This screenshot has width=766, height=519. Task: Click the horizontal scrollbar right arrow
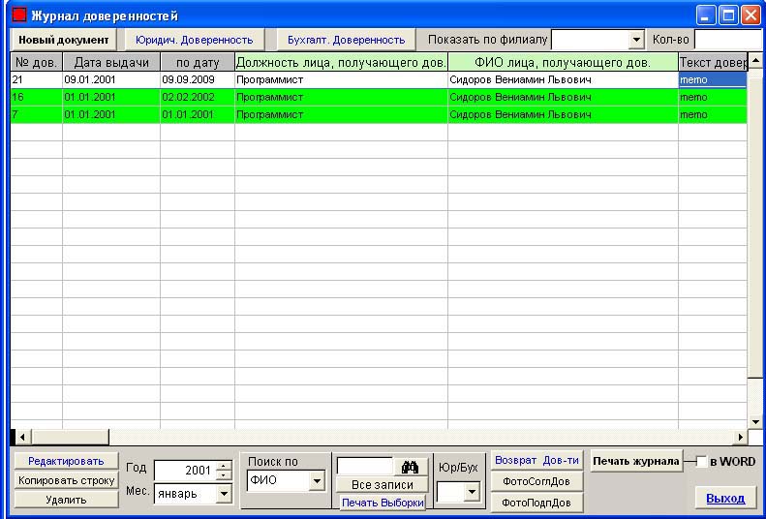[742, 437]
